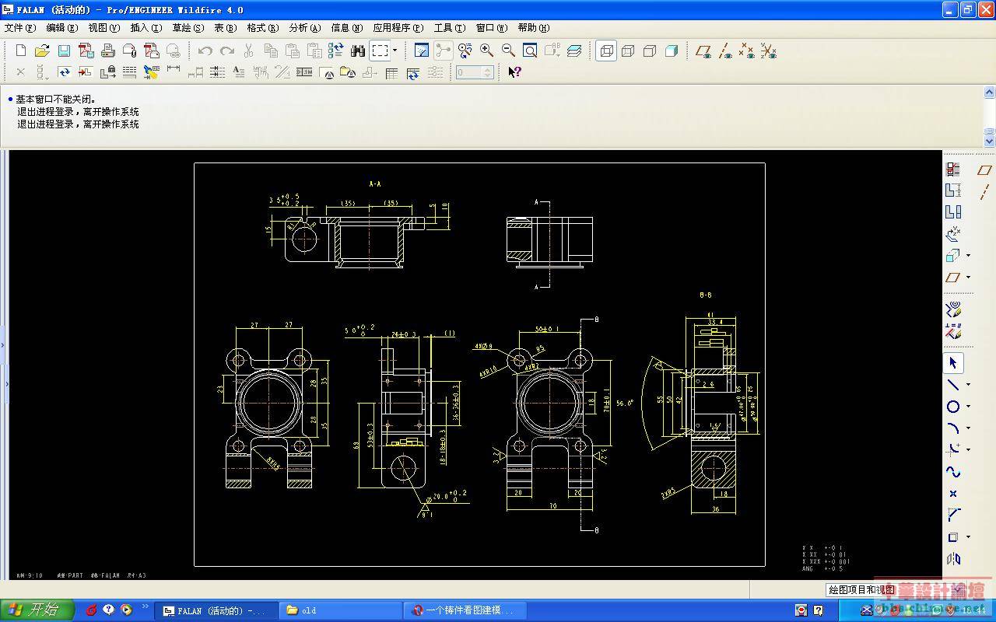Click the binoculars Find icon
The height and width of the screenshot is (622, 996).
click(358, 51)
